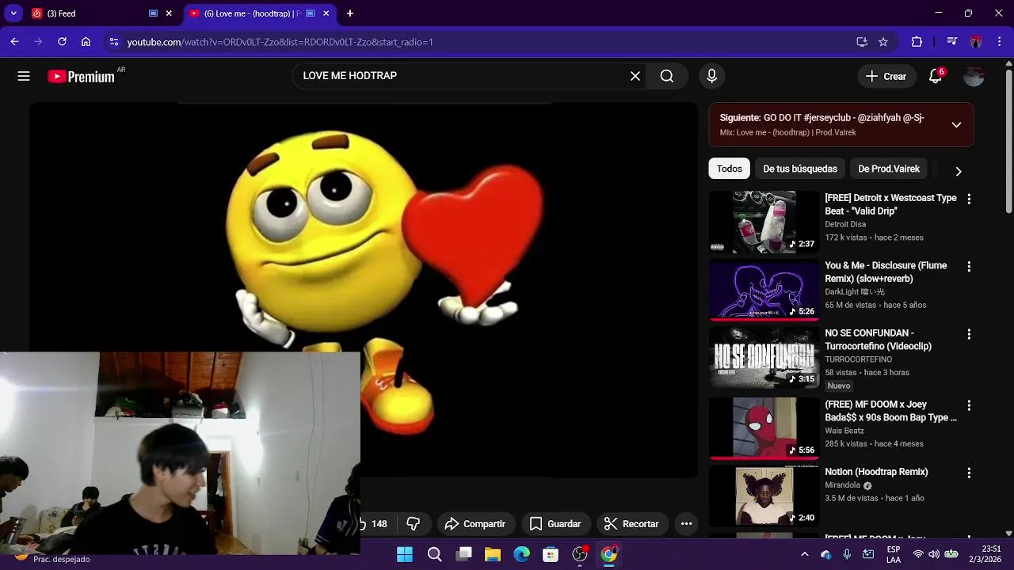Screen dimensions: 1014x570
Task: Open Microsoft Store from taskbar
Action: tap(551, 554)
